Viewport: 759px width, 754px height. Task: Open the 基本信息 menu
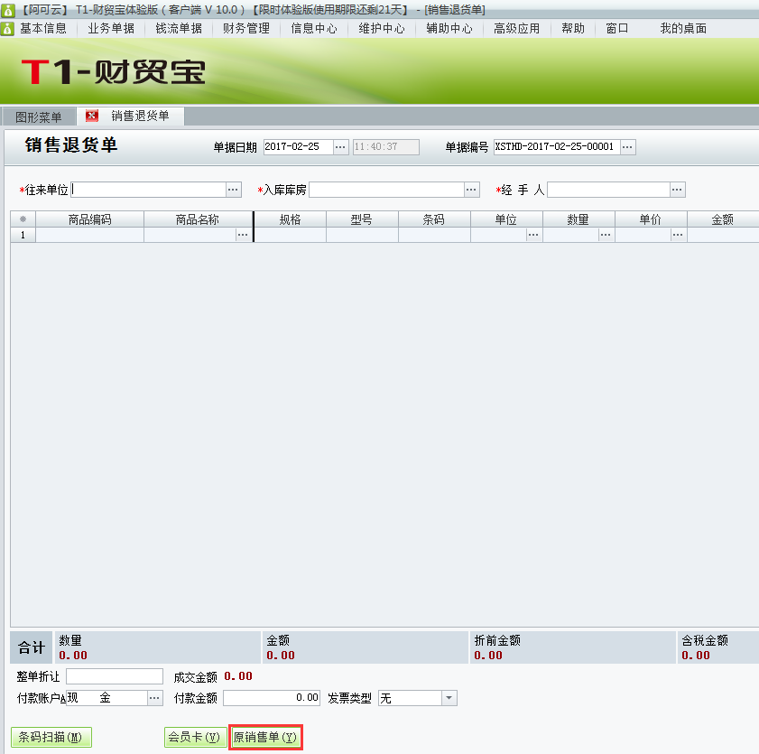click(x=43, y=29)
